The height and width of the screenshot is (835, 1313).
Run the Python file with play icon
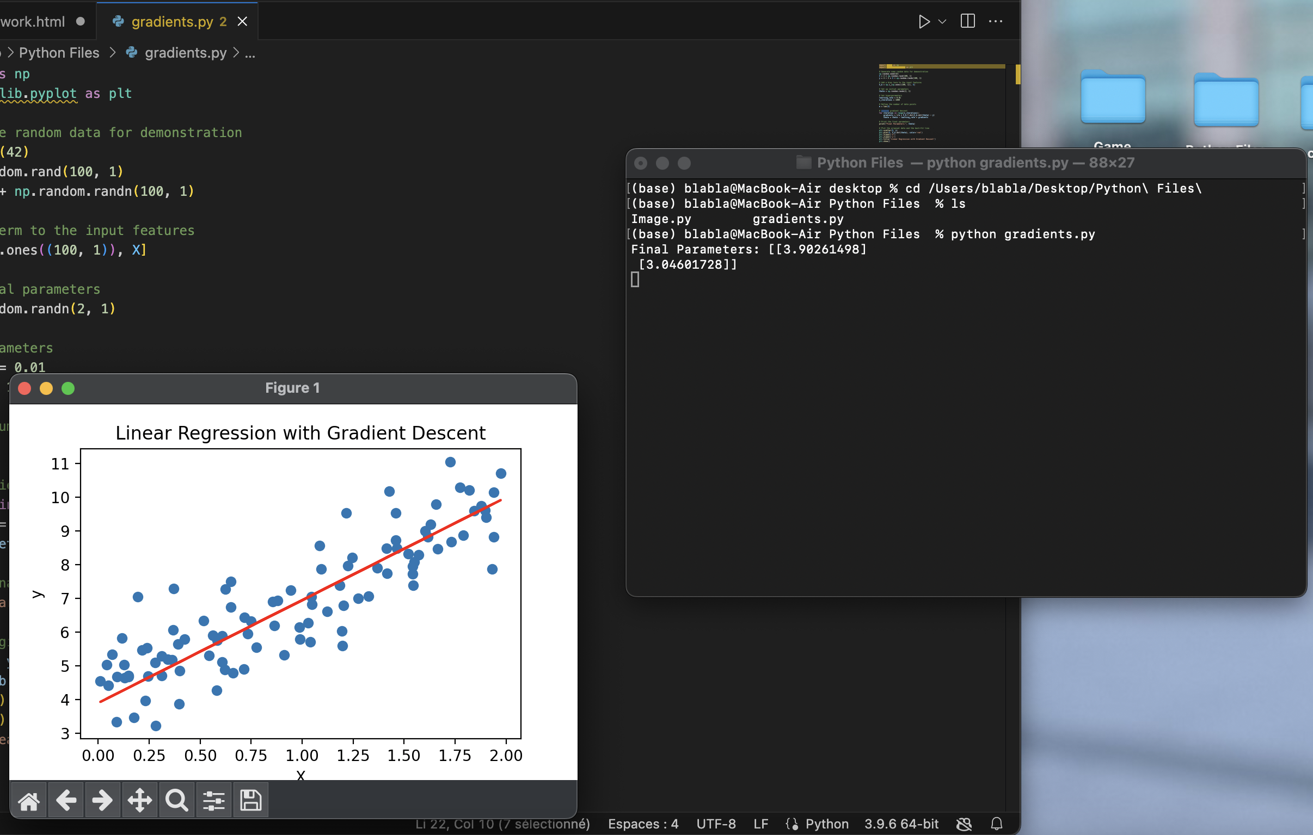[x=924, y=22]
